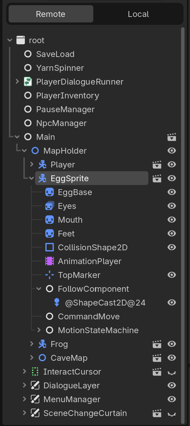Screen dimensions: 190x426
Task: Expand the MotionStateMachine node
Action: [x=39, y=330]
